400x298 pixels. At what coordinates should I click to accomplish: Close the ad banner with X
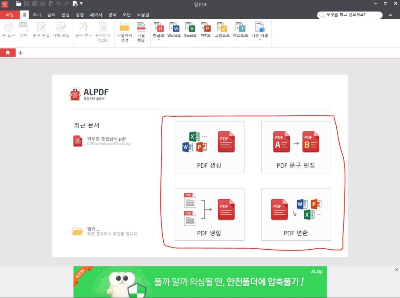[x=397, y=269]
